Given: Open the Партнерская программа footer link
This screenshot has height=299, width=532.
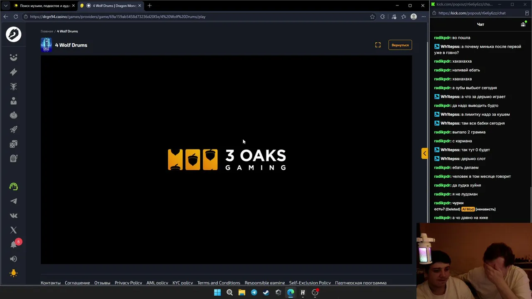Looking at the screenshot, I should click(x=361, y=283).
